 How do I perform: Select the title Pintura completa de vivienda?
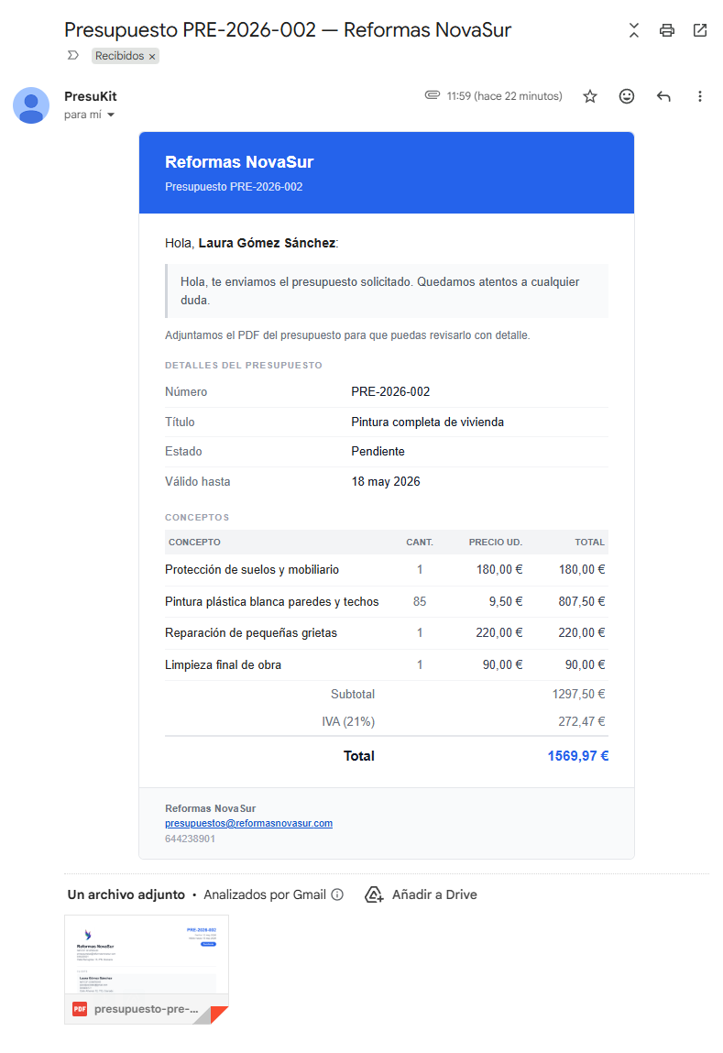427,422
